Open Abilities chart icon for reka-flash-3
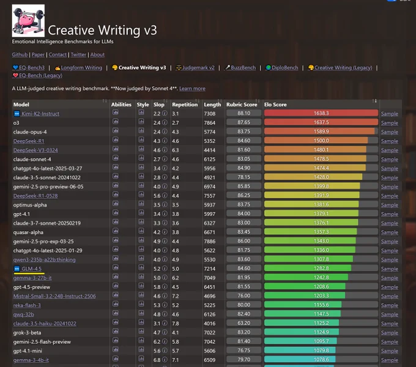 click(x=116, y=304)
